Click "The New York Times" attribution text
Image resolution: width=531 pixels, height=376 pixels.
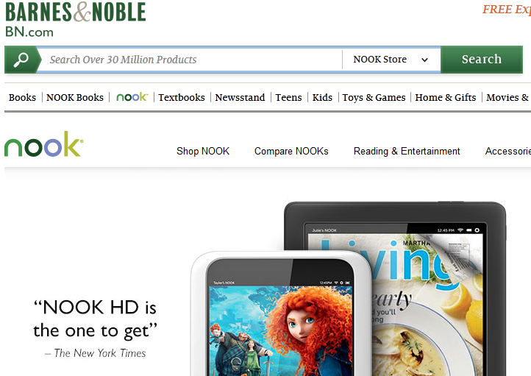(x=100, y=353)
